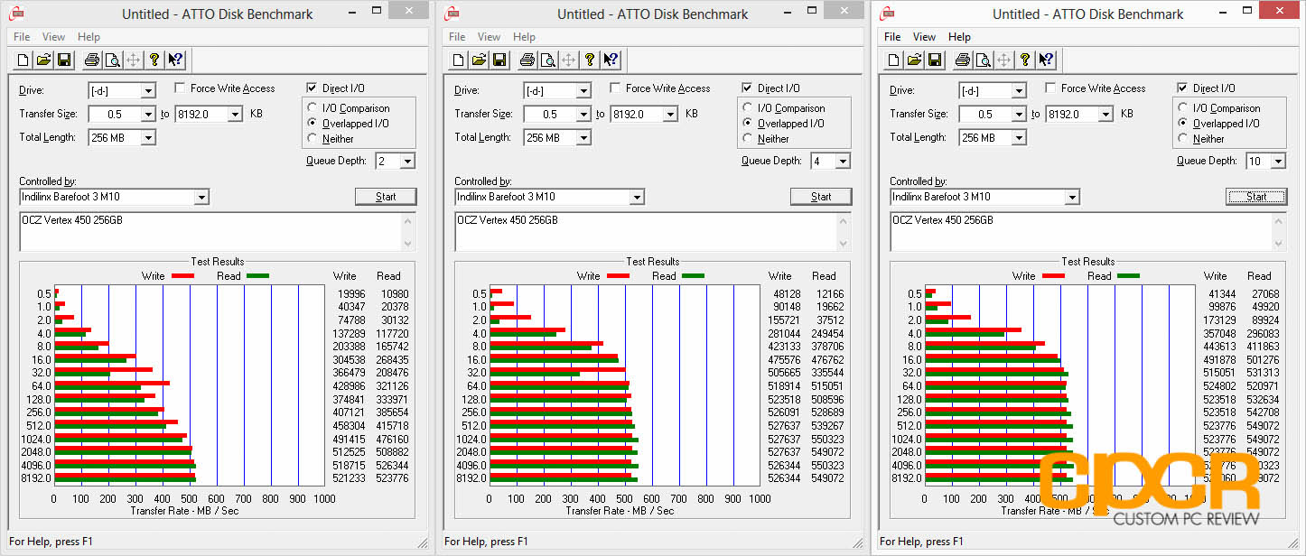Viewport: 1306px width, 556px height.
Task: Click Save disk icon in Queue Depth 10 window
Action: pos(935,60)
